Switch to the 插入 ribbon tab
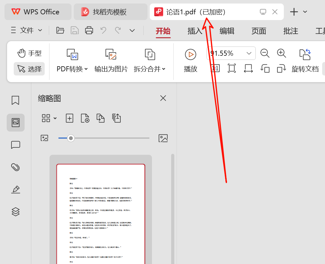This screenshot has height=264, width=325. [195, 31]
